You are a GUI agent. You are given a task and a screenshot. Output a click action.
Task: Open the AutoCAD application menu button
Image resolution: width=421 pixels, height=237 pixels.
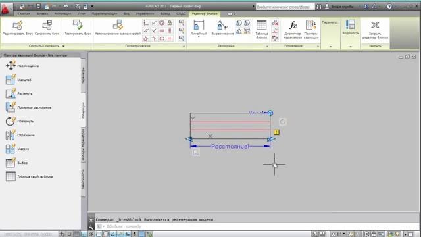pos(7,10)
